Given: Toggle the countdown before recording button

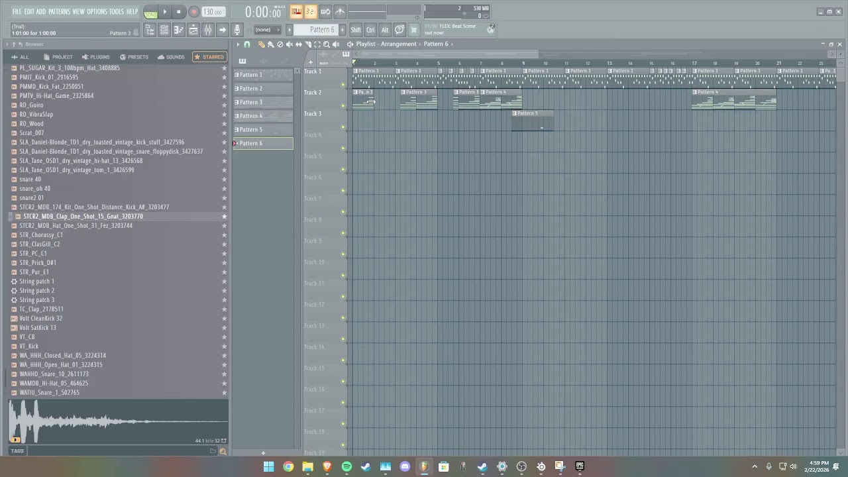Looking at the screenshot, I should pyautogui.click(x=310, y=11).
